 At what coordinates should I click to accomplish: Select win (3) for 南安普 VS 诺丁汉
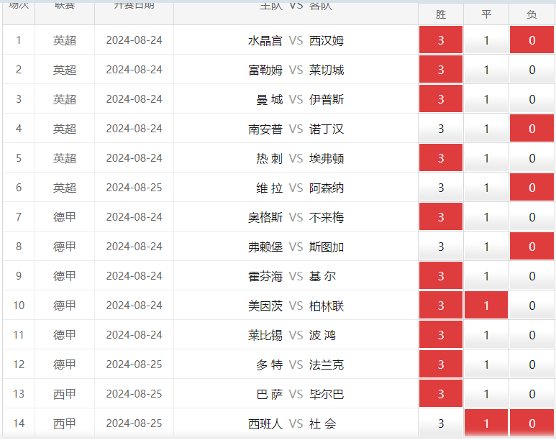[x=441, y=128]
